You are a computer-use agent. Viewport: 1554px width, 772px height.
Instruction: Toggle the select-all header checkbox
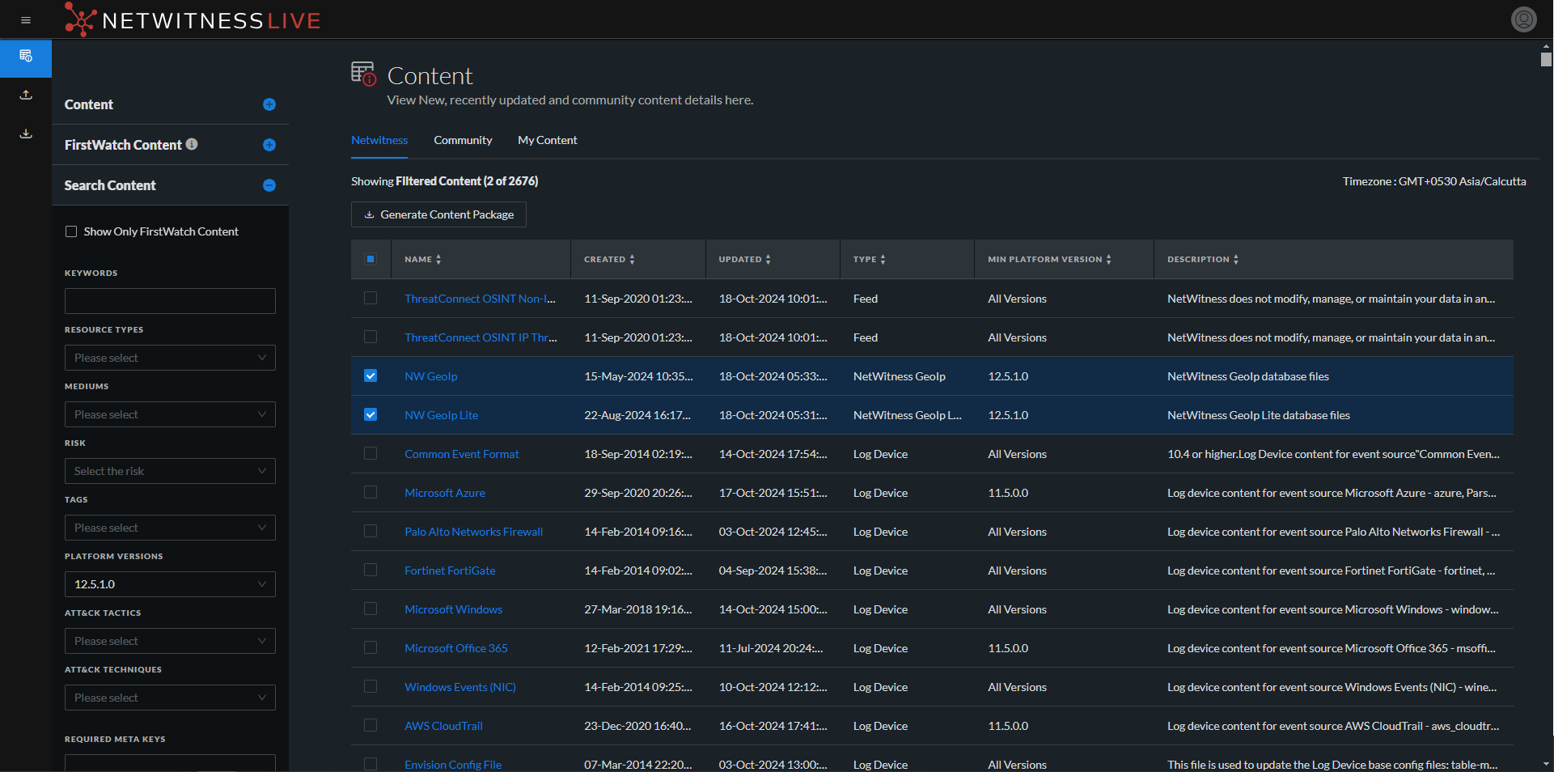[371, 259]
